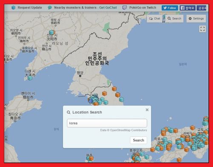Click the Facebook like button
This screenshot has height=167, width=213.
187,8
